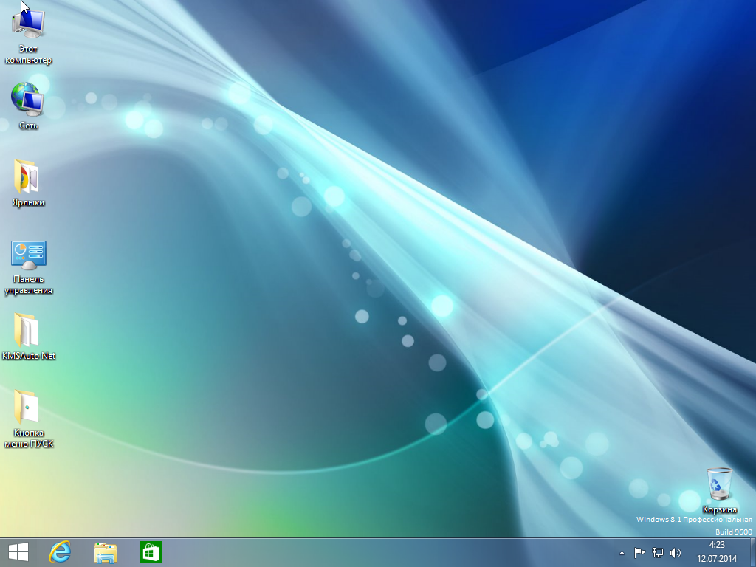Open Internet Explorer from the taskbar
The width and height of the screenshot is (756, 567).
click(x=61, y=552)
